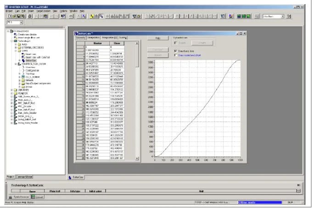Click the Open project folder icon
Image resolution: width=314 pixels, height=208 pixels.
14,16
